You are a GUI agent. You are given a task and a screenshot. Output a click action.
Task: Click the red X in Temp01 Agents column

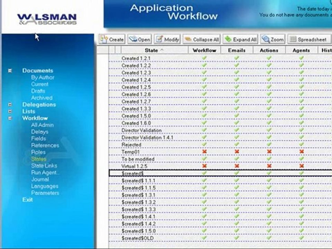[x=302, y=151]
